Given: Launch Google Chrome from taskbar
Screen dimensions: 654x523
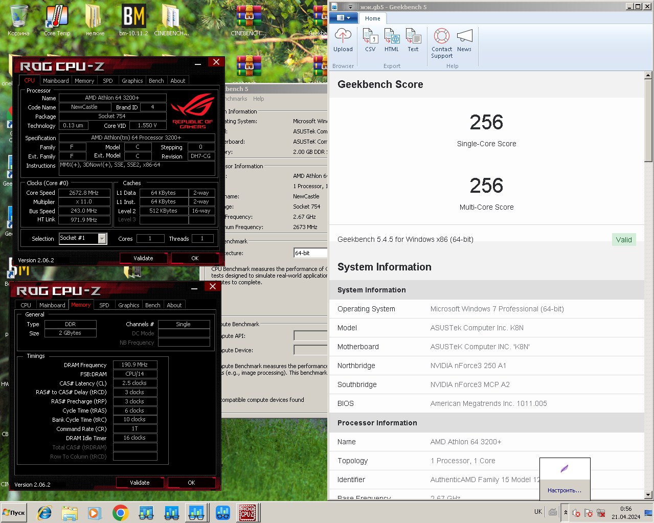Looking at the screenshot, I should (120, 512).
